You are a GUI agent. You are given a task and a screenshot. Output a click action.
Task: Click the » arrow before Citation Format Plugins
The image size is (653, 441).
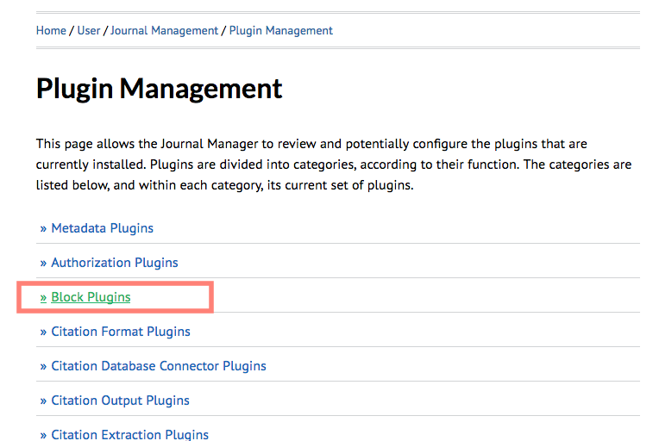[x=43, y=332]
